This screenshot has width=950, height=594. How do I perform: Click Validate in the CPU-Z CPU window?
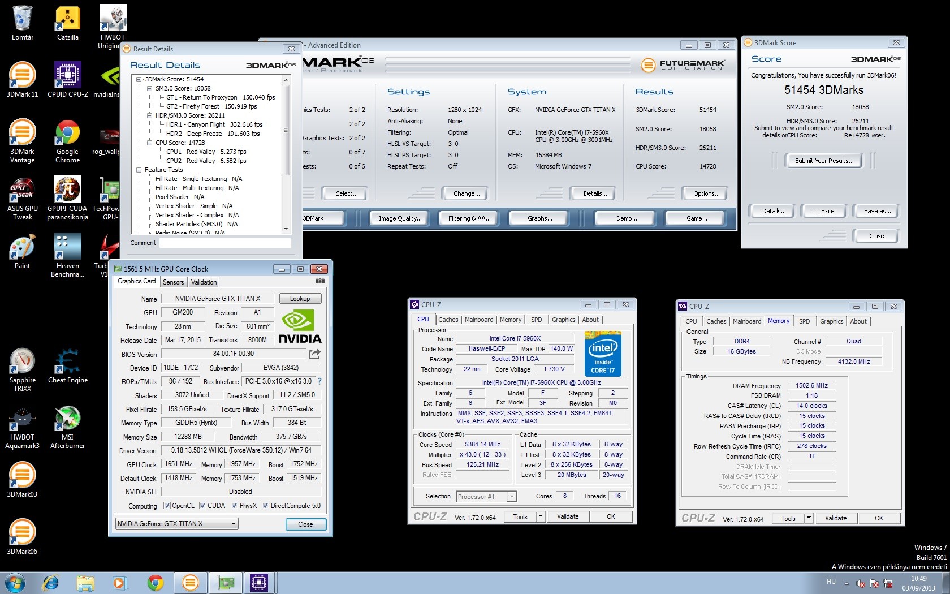click(568, 516)
